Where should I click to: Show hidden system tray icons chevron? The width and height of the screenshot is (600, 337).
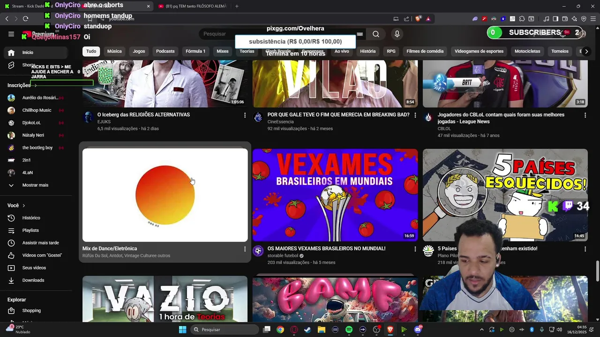click(481, 330)
